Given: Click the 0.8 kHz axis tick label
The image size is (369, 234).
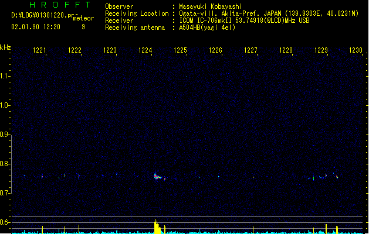Looking at the screenshot, I should pyautogui.click(x=5, y=164).
